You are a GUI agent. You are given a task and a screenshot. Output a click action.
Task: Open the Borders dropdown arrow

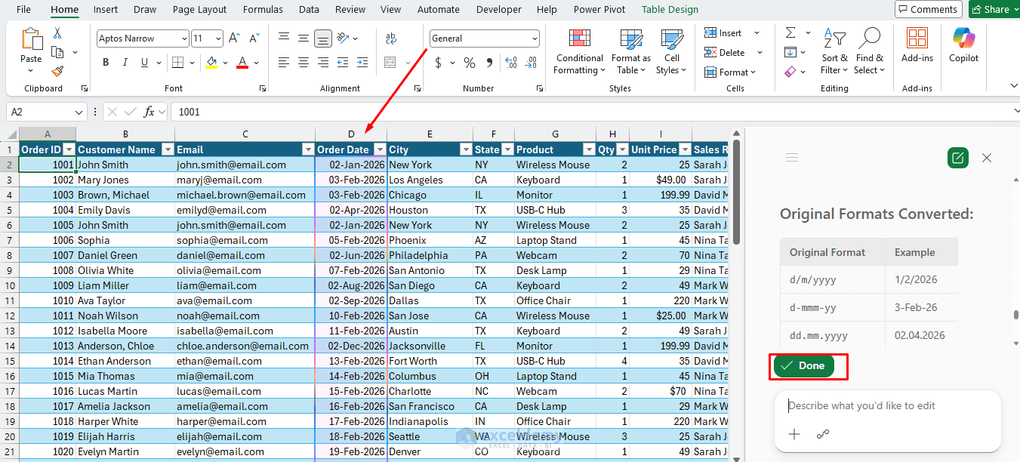pos(192,63)
